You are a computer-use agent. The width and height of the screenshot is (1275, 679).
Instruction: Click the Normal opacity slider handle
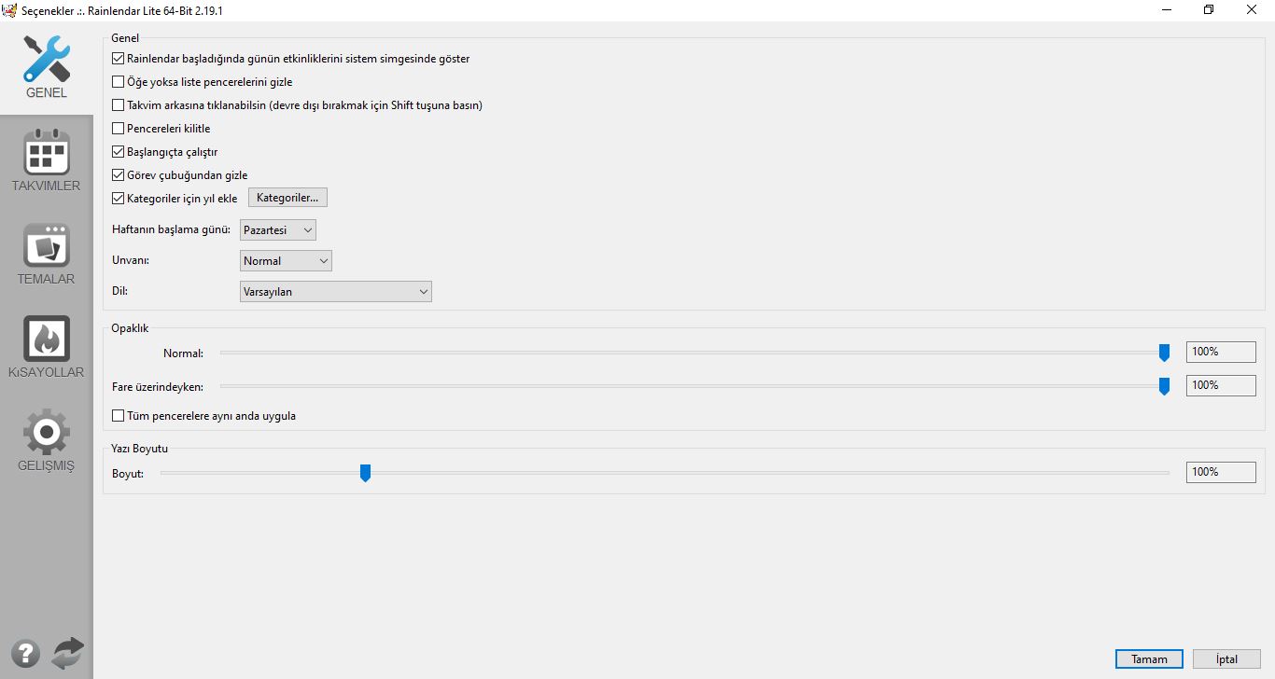coord(1164,353)
